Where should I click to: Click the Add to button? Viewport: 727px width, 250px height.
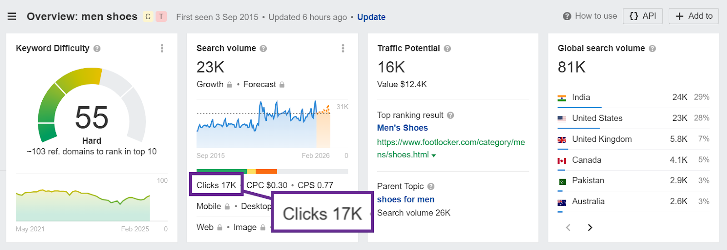[x=693, y=16]
